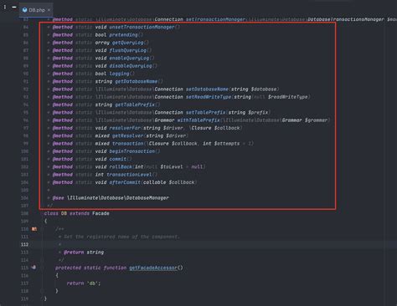397x306 pixels.
Task: Click the getDatabaseName method name
Action: (137, 81)
